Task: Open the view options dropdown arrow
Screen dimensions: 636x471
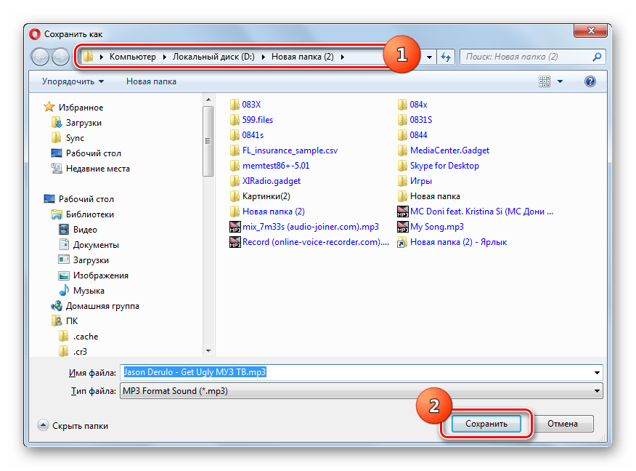Action: (560, 82)
